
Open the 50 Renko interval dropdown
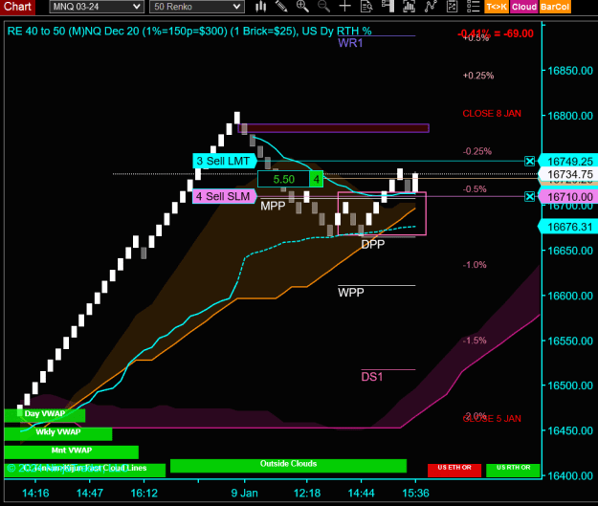pyautogui.click(x=197, y=7)
